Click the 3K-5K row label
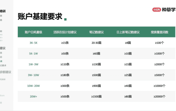This screenshot has width=176, height=111. 33,43
